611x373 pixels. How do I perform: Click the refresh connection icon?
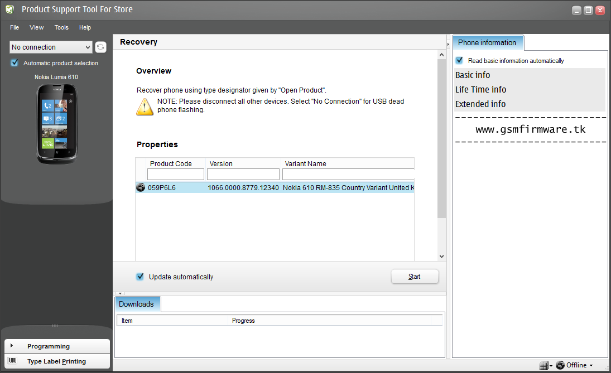click(100, 47)
